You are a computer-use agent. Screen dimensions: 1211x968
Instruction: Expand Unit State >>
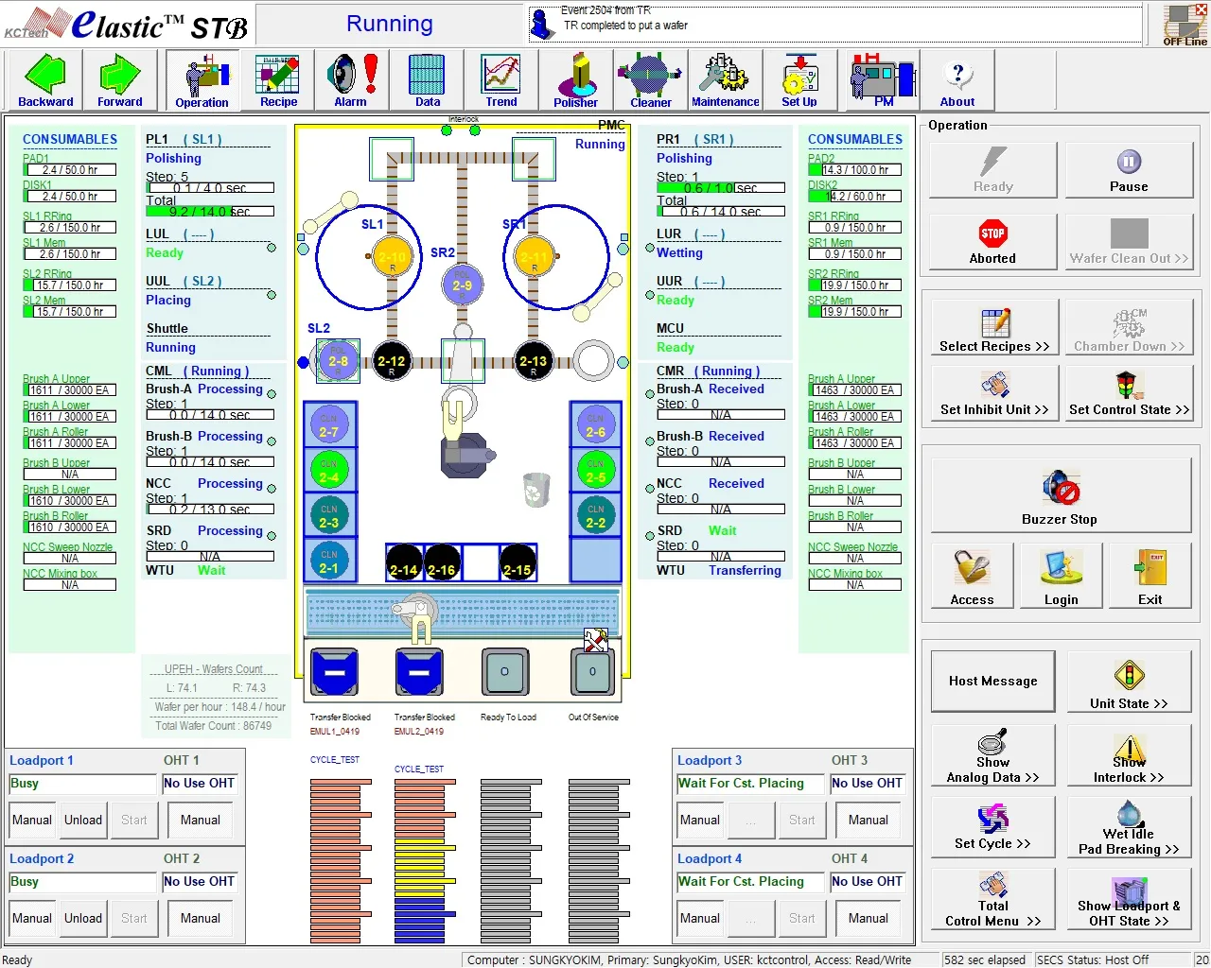(x=1129, y=683)
